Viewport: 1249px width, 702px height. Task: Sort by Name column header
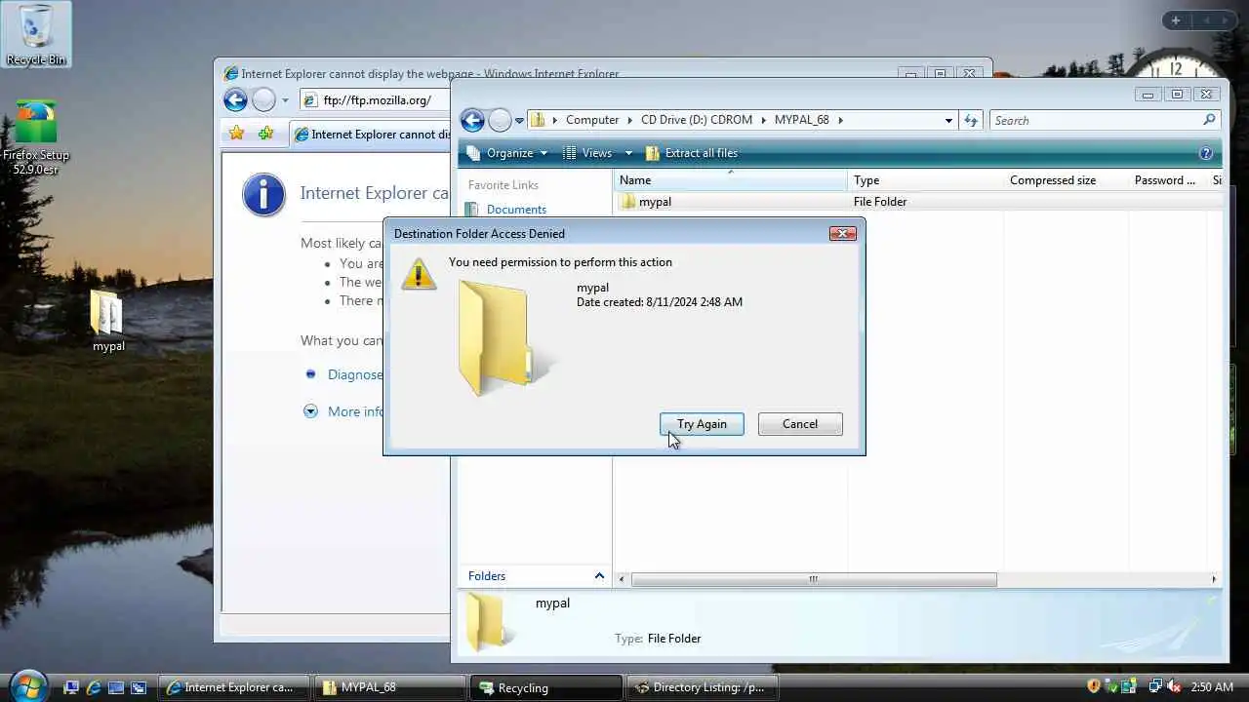(x=730, y=180)
